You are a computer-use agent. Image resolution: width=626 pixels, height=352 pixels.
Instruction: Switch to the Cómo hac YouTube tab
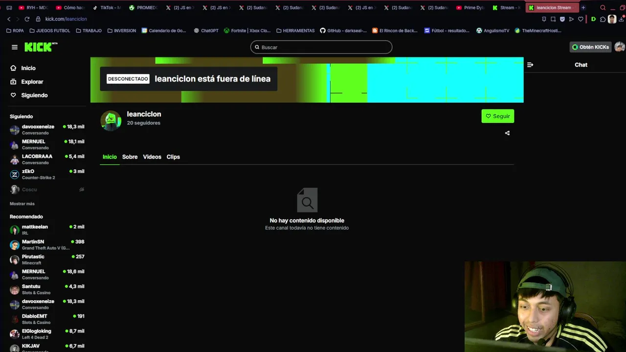pyautogui.click(x=70, y=7)
